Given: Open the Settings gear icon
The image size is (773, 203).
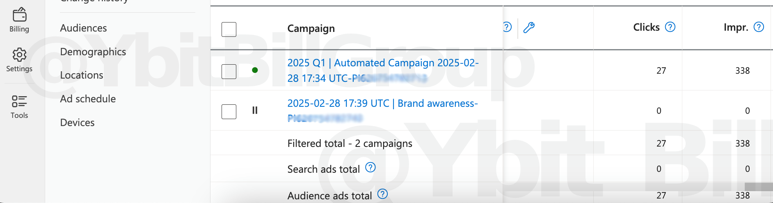Looking at the screenshot, I should tap(19, 55).
